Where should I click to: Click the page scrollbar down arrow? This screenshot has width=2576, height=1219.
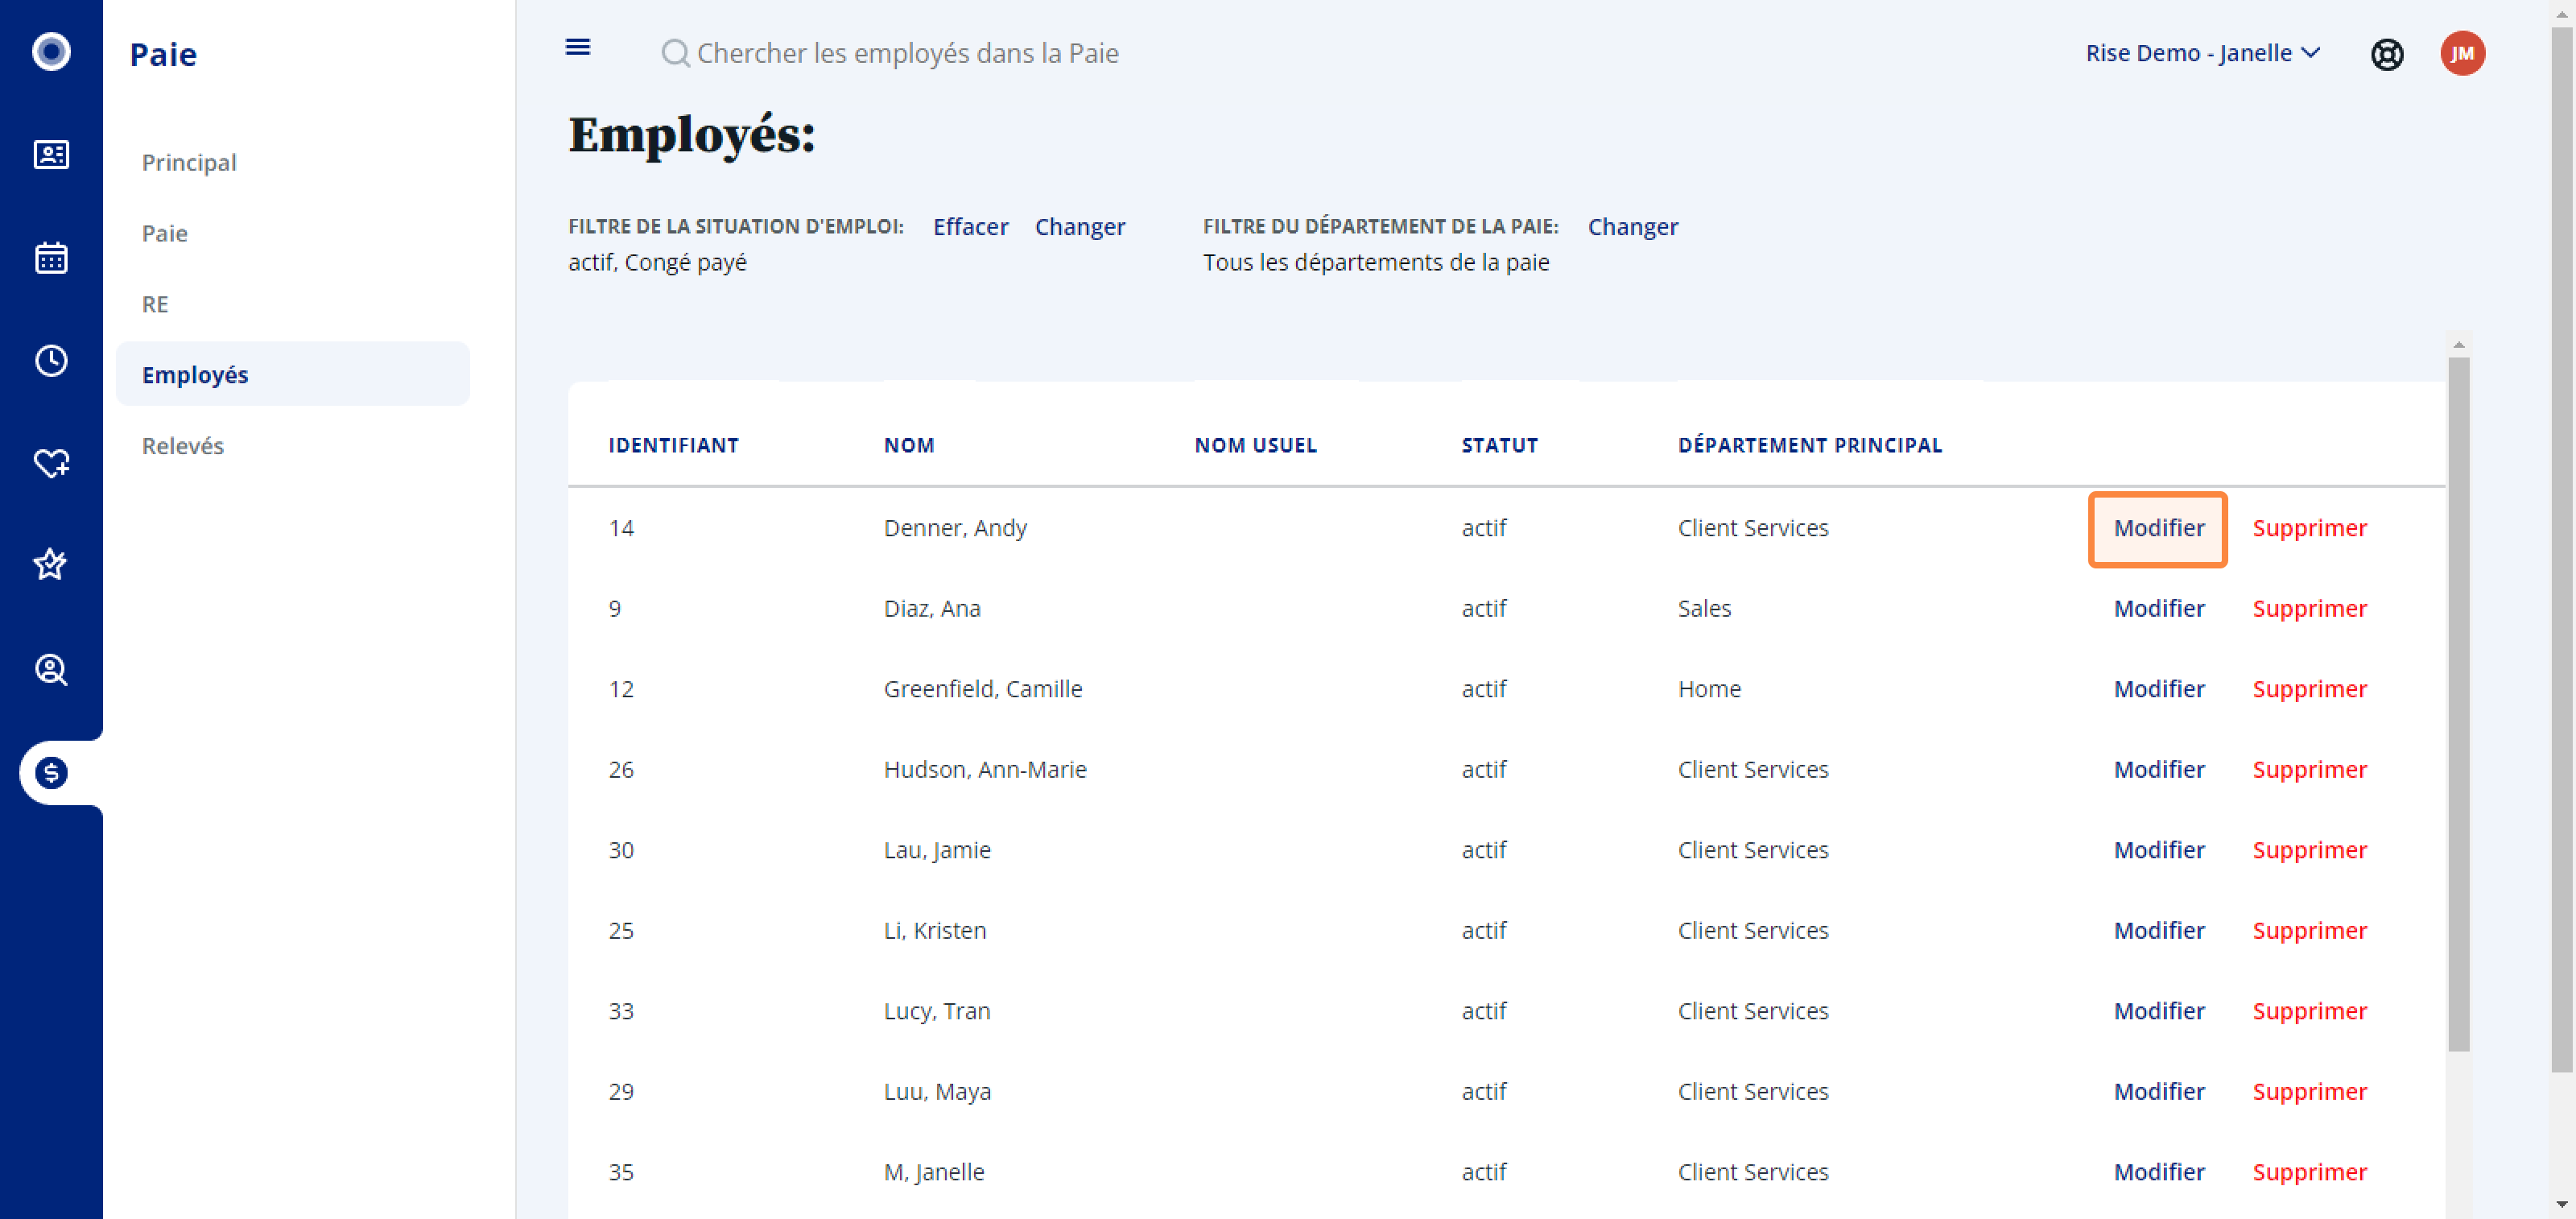pos(2561,1205)
